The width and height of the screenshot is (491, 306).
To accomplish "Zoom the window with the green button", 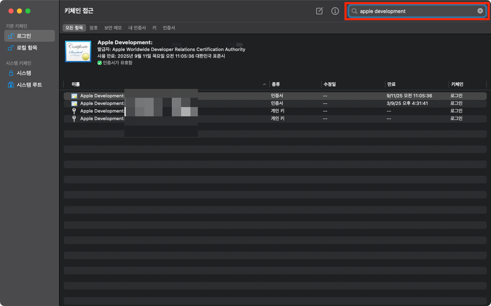I will 28,11.
